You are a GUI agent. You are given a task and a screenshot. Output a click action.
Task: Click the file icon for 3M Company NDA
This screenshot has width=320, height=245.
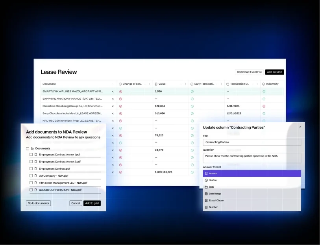(36, 176)
